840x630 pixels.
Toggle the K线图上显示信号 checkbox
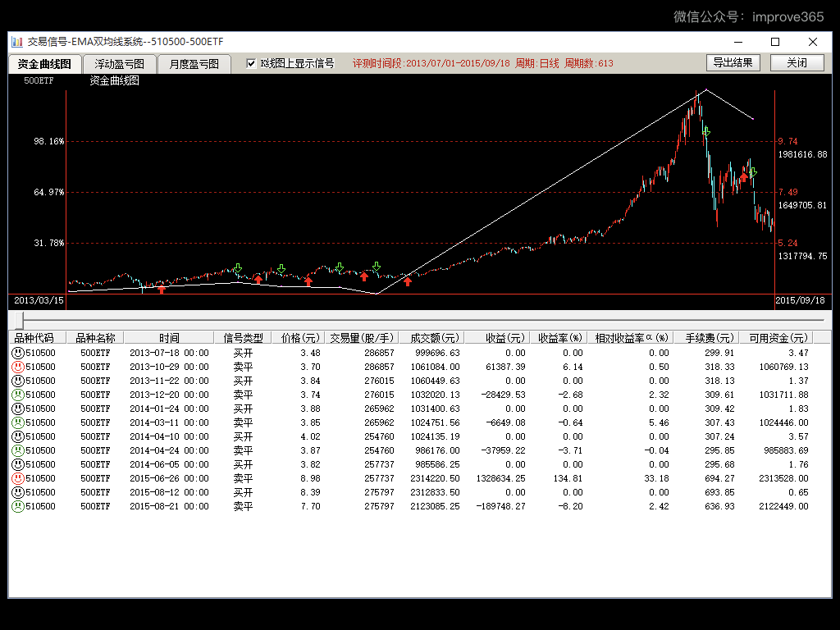[252, 63]
